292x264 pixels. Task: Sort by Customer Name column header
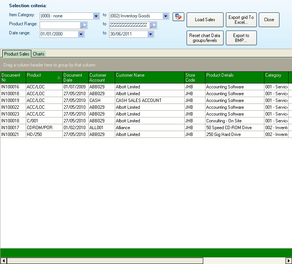150,77
